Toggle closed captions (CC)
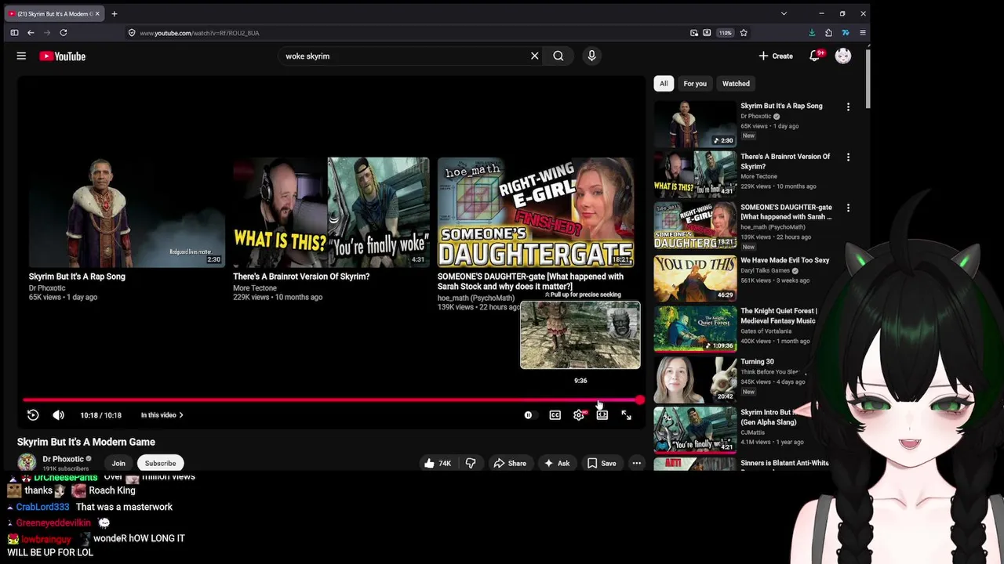 pos(555,415)
